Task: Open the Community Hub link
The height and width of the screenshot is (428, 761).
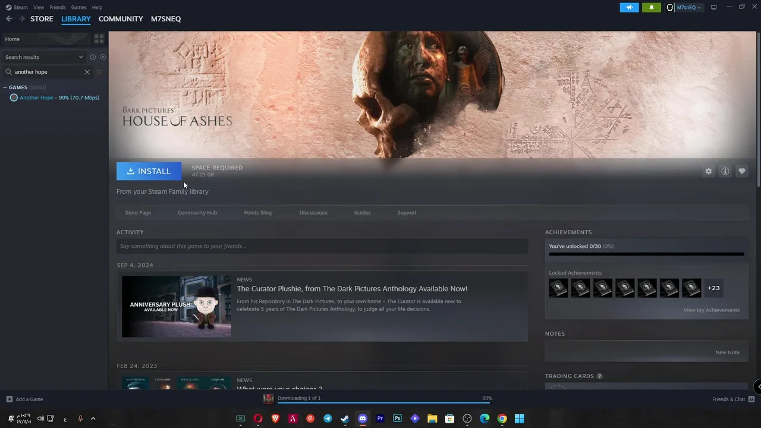Action: tap(197, 213)
